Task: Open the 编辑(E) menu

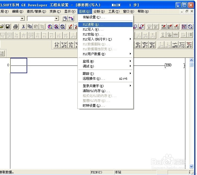Action: pyautogui.click(x=18, y=11)
